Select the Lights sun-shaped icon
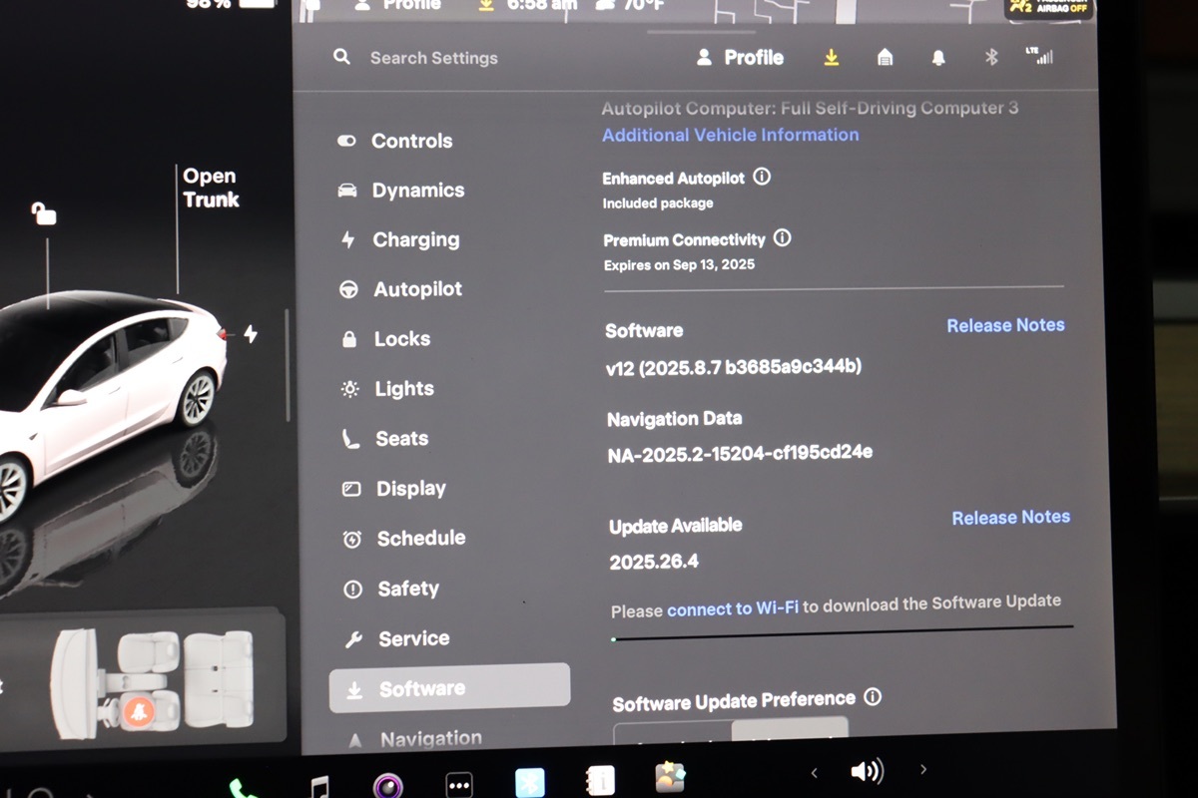 pos(350,389)
